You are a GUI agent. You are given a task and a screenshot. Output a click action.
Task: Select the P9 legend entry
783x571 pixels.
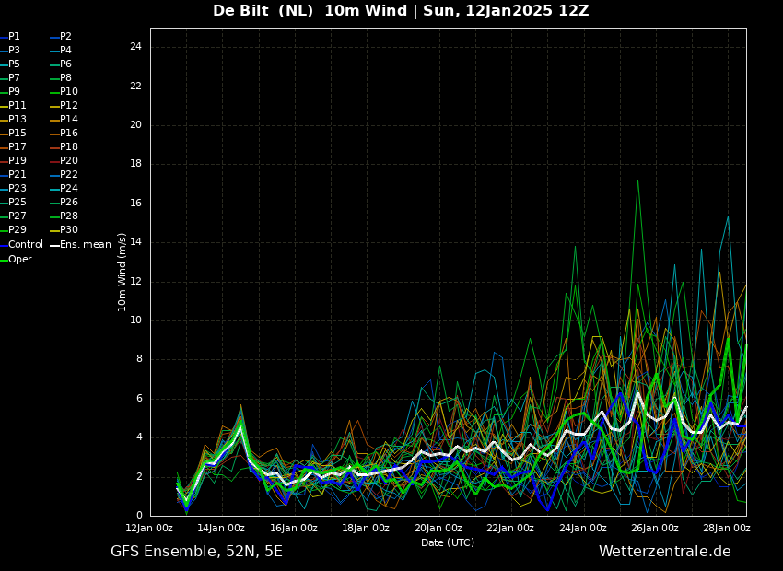click(x=10, y=92)
